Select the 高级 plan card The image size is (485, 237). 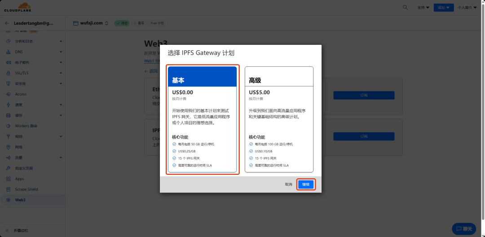coord(279,120)
